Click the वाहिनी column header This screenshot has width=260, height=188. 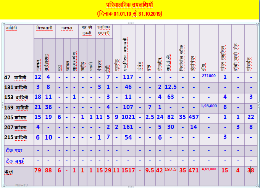tap(11, 28)
